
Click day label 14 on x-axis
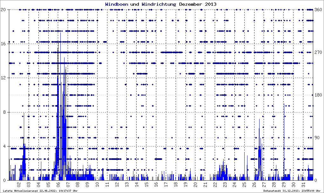137,184
